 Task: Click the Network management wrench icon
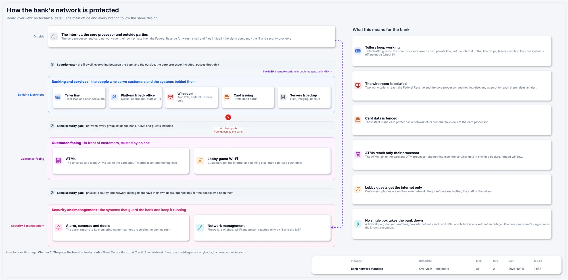pos(200,228)
